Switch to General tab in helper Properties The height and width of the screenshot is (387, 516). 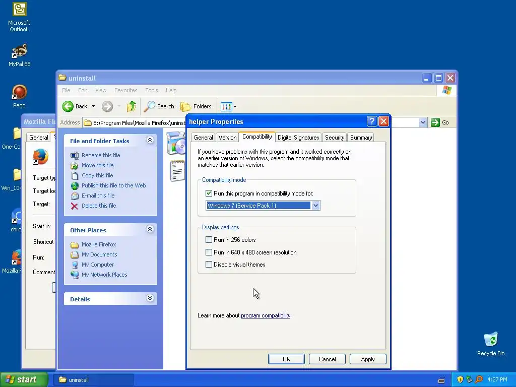[204, 137]
